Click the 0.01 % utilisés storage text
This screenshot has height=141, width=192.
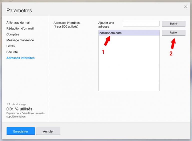[x=19, y=109]
